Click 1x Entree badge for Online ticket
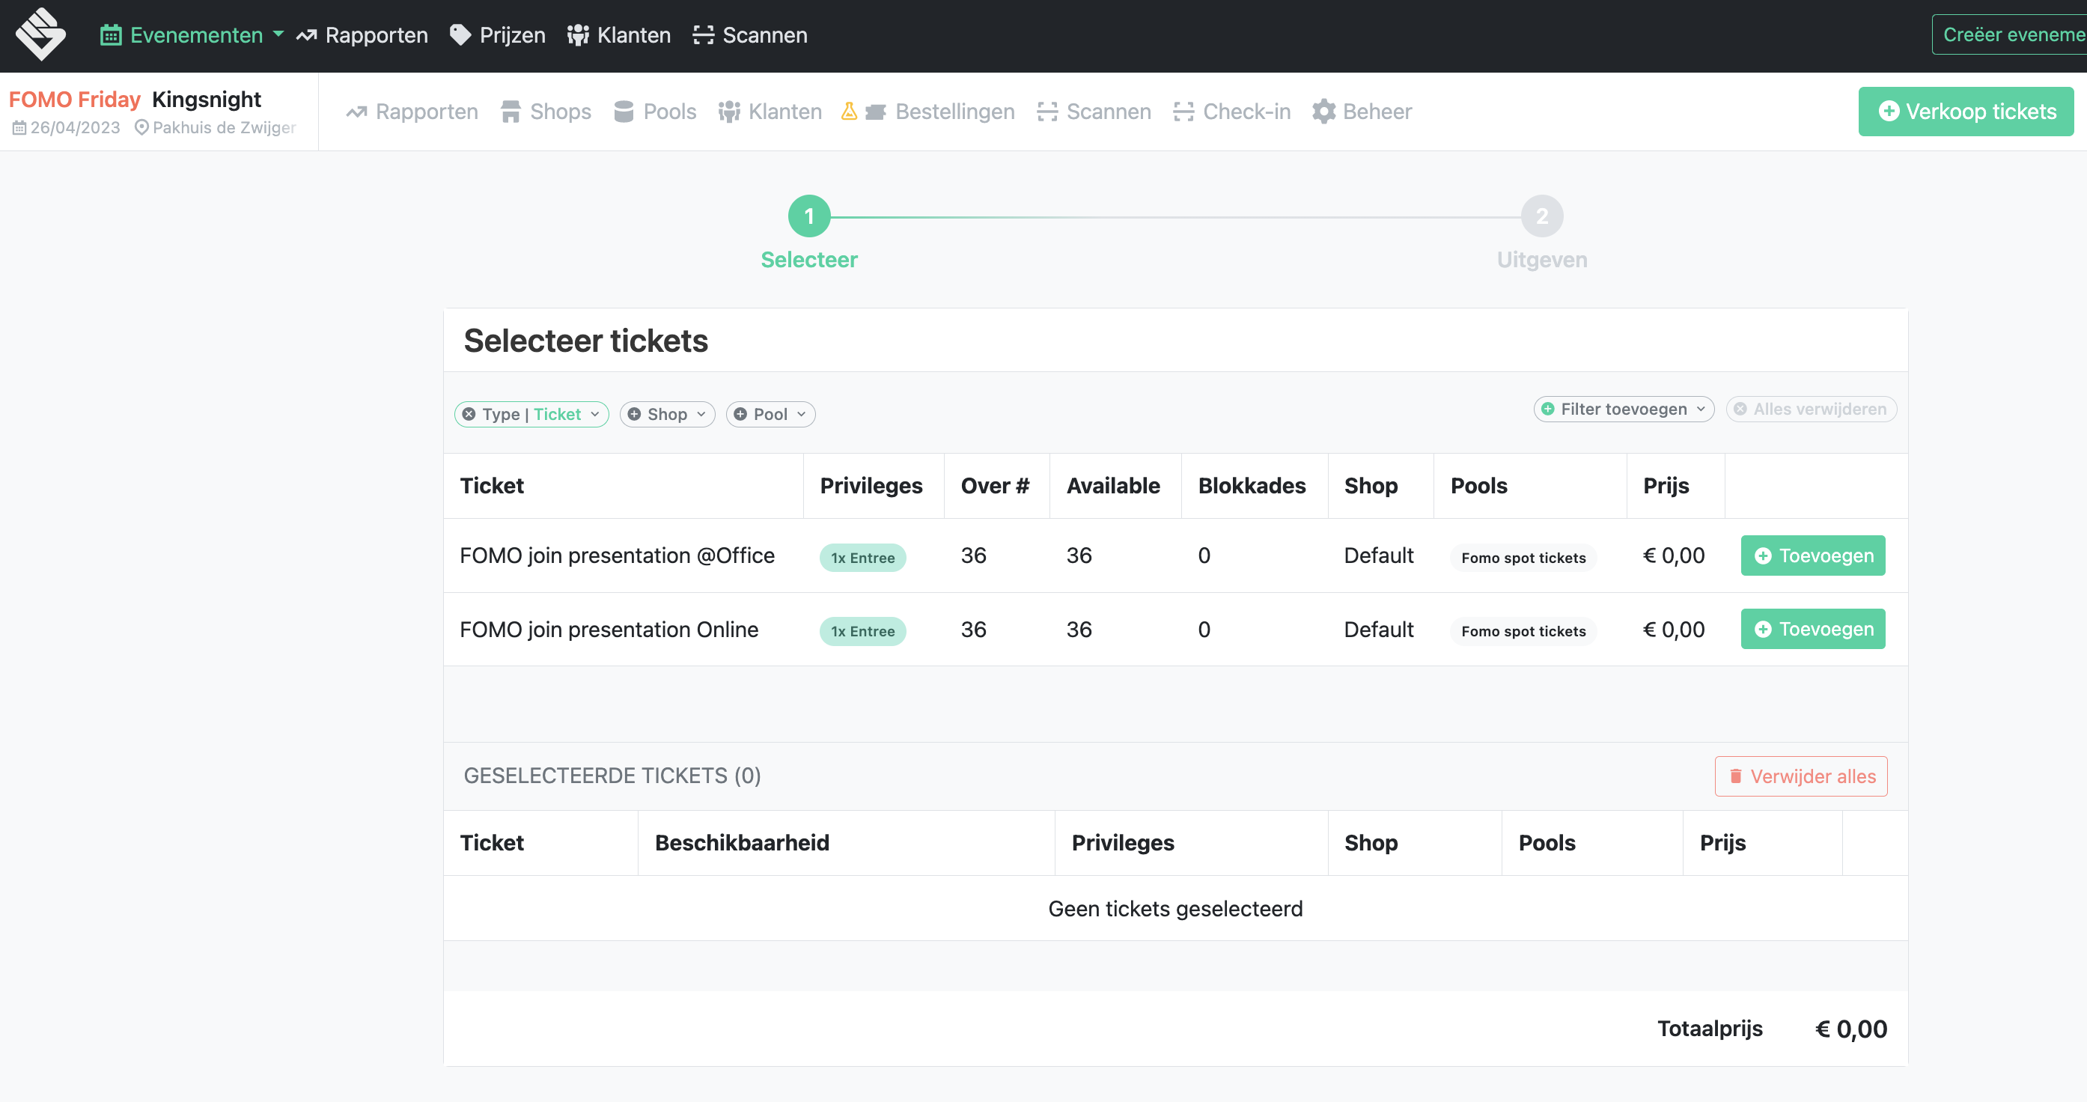The height and width of the screenshot is (1102, 2087). pos(863,631)
